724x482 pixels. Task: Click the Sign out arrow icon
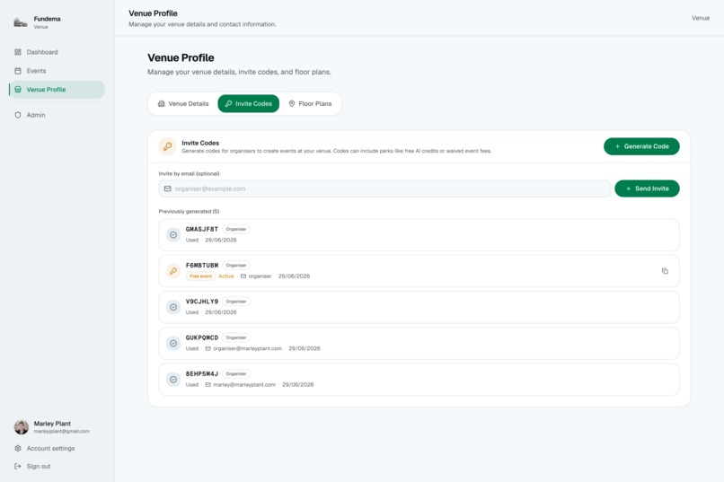click(18, 467)
